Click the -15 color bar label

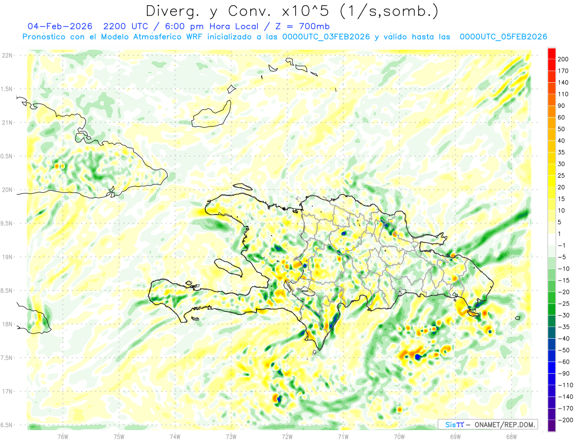click(563, 281)
